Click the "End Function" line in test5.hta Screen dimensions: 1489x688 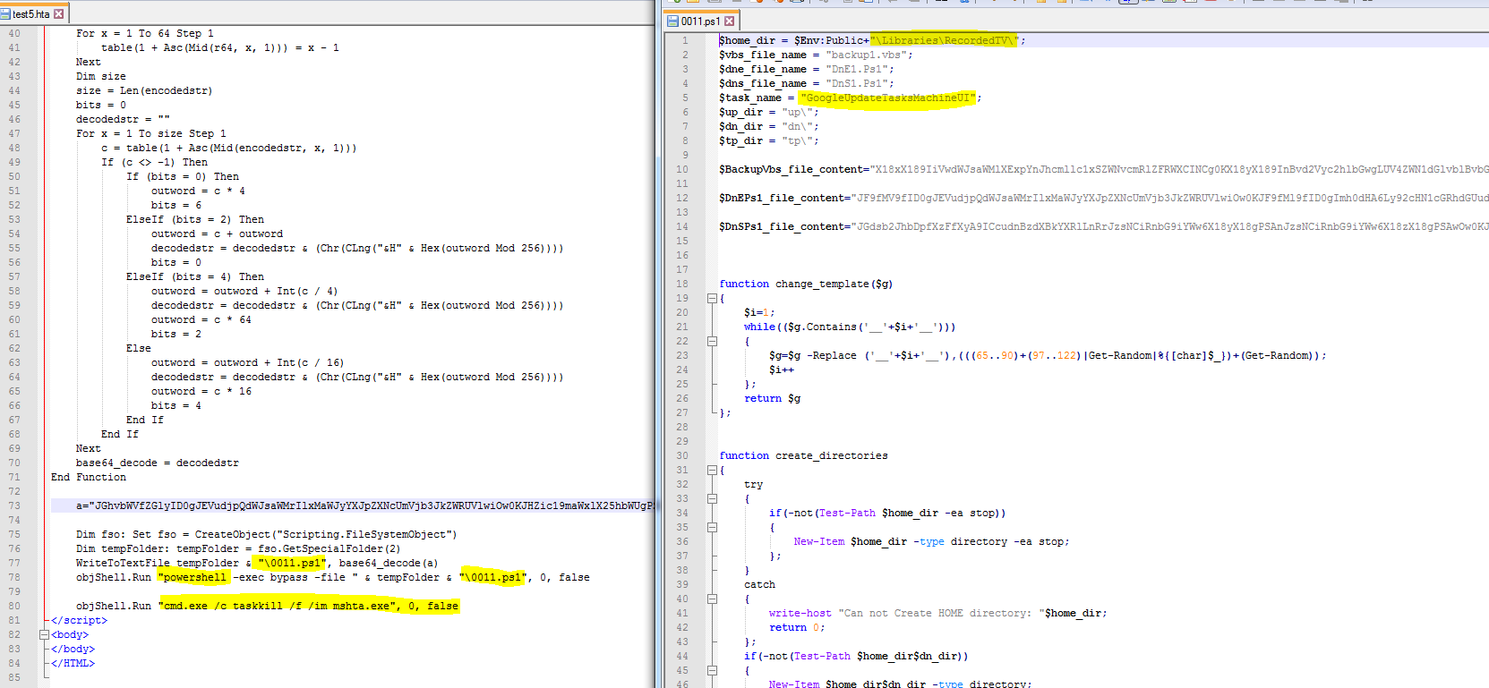click(89, 477)
